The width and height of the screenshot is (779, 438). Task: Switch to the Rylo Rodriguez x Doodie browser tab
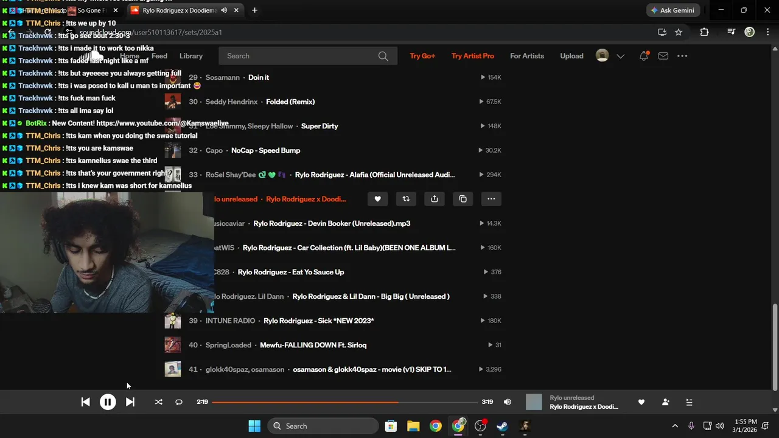[x=180, y=10]
